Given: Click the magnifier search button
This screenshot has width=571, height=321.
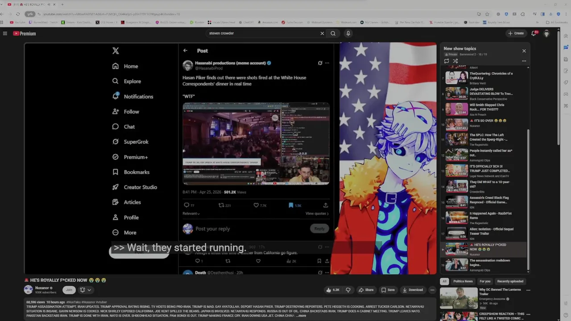Looking at the screenshot, I should click(333, 33).
